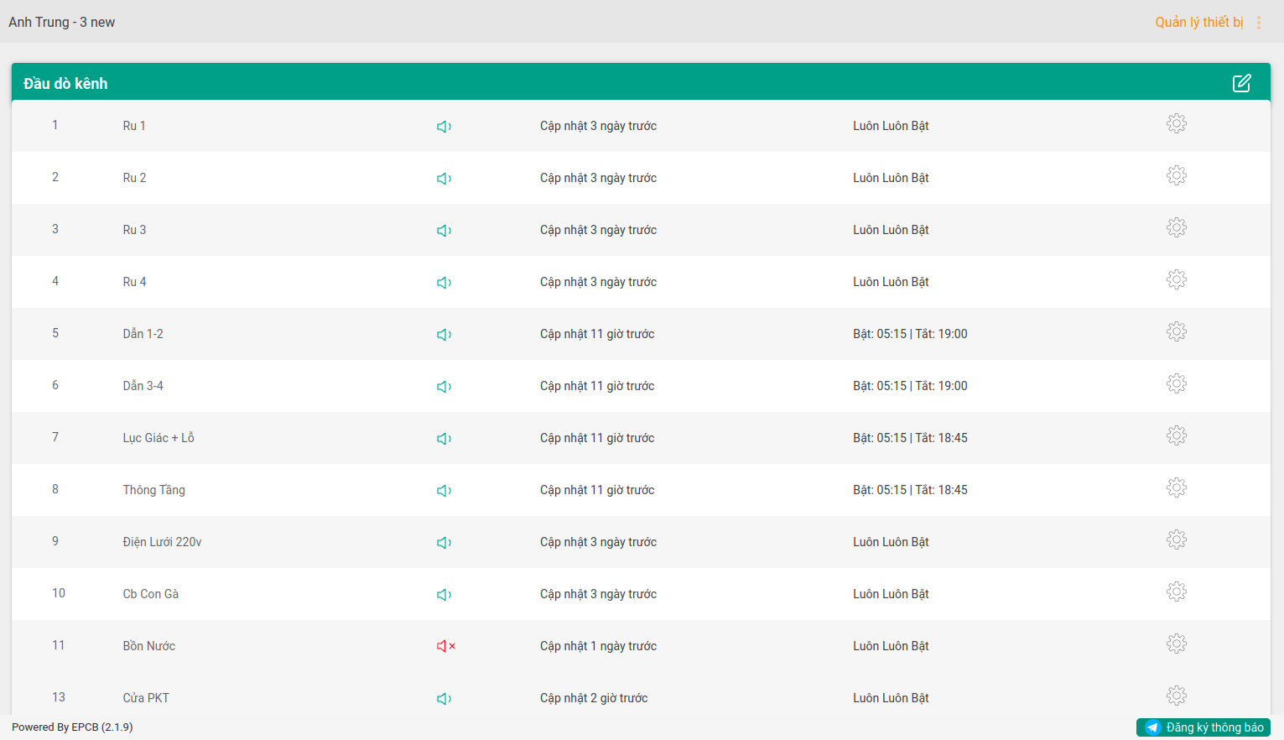Click the Anh Trung - 3 new title
This screenshot has height=740, width=1284.
(x=62, y=23)
